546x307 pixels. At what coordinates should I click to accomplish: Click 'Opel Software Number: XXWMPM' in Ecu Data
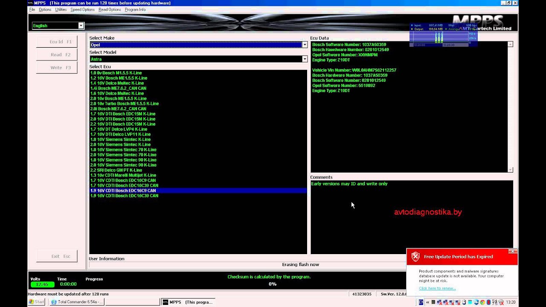click(x=346, y=55)
